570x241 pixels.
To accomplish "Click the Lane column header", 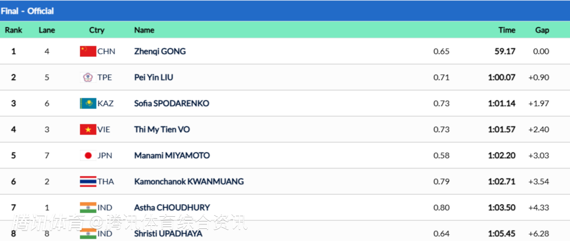I will tap(47, 30).
